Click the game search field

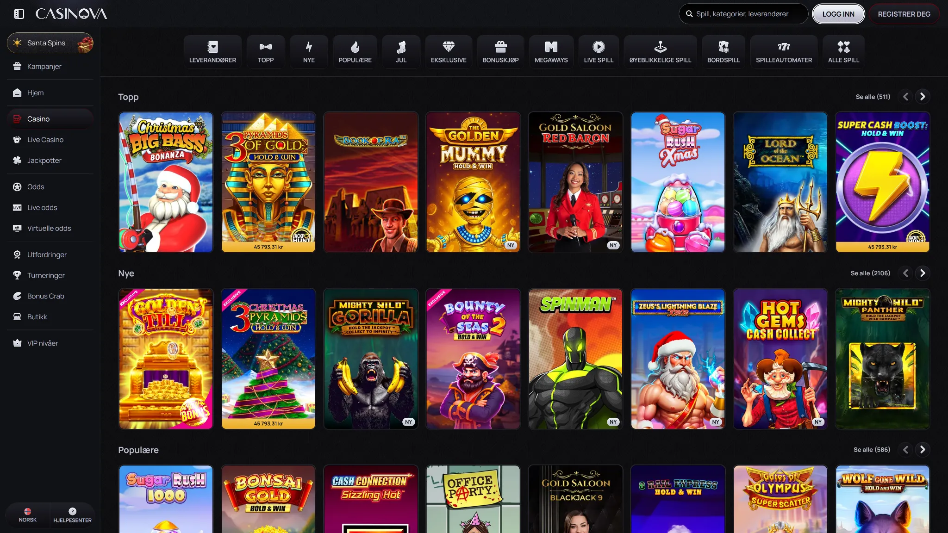click(743, 14)
